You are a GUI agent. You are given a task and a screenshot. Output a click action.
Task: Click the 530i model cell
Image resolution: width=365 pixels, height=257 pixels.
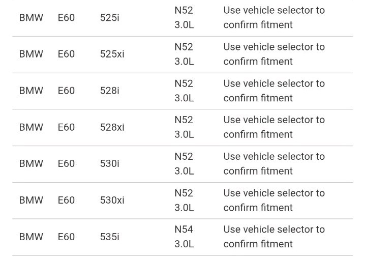pyautogui.click(x=110, y=164)
